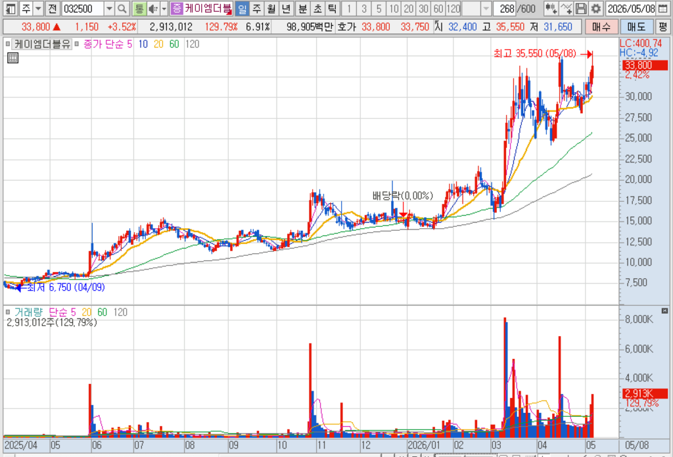Select the 30 interval button
The image size is (673, 457).
point(424,8)
